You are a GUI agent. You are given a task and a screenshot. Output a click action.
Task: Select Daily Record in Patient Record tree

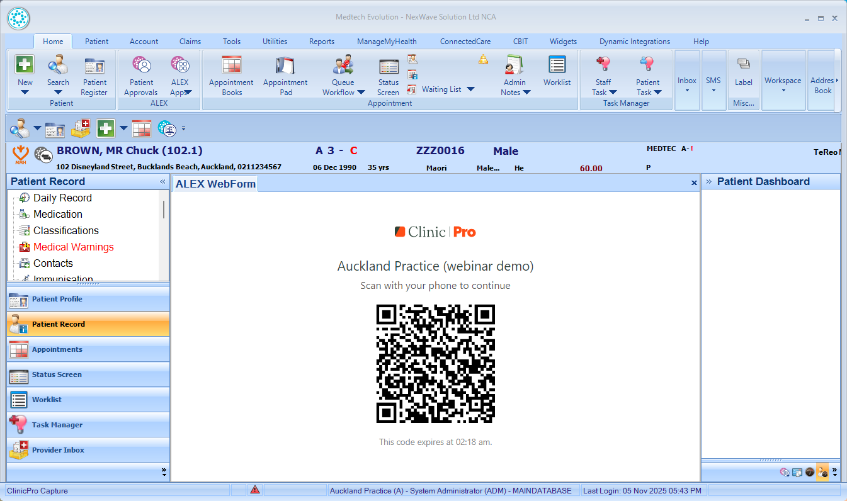pyautogui.click(x=62, y=198)
